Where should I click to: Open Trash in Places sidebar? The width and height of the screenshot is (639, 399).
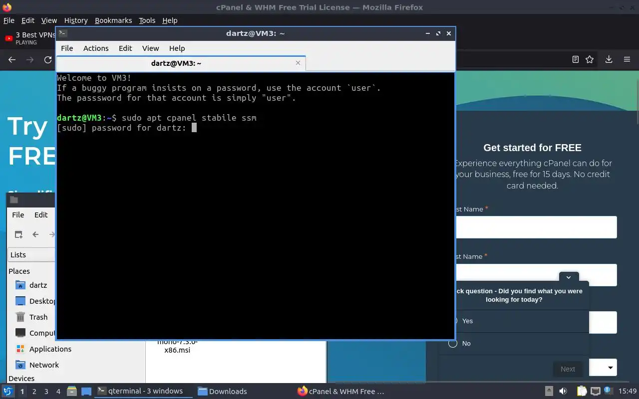[32, 317]
